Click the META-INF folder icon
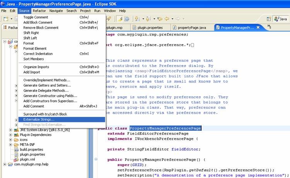 16,145
